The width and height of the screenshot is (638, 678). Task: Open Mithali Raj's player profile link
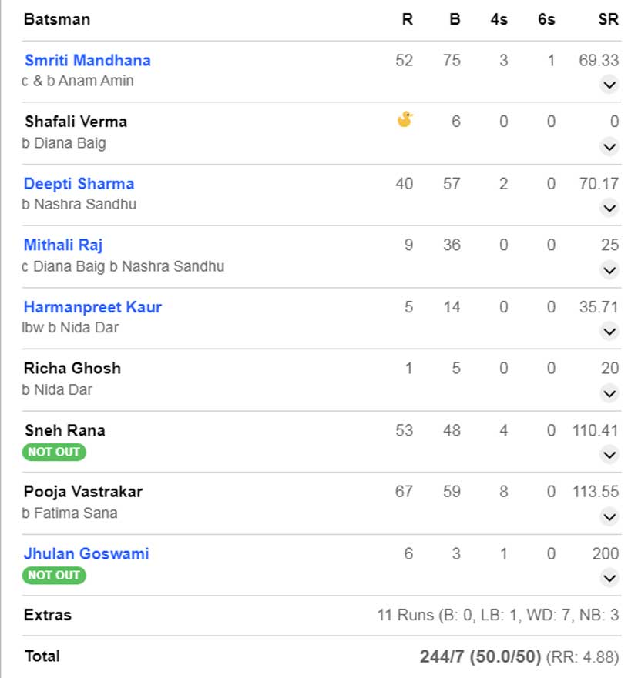[x=63, y=245]
